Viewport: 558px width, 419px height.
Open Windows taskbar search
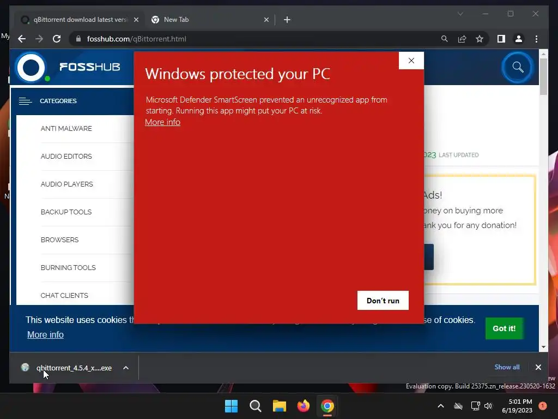pyautogui.click(x=255, y=406)
